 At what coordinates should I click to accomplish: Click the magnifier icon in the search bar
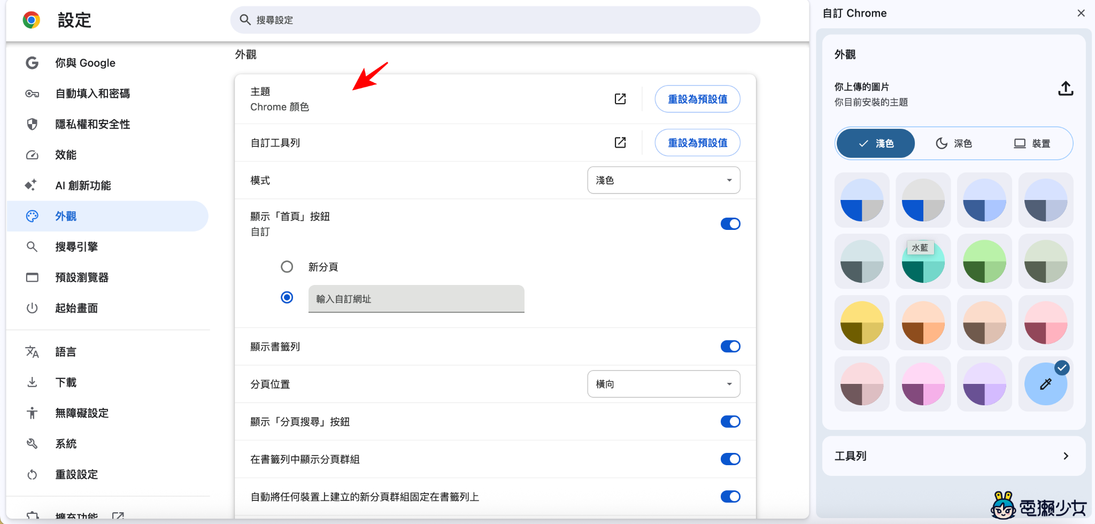click(245, 20)
